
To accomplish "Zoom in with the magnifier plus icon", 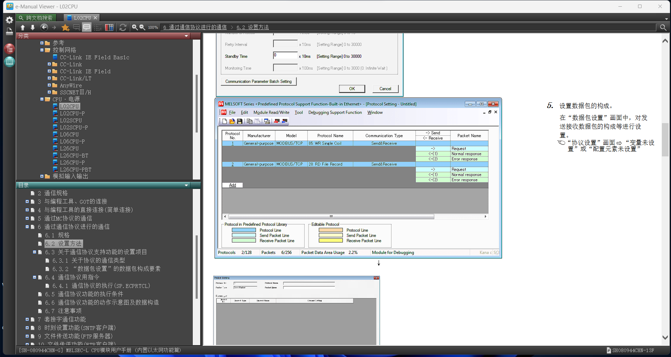I will [135, 27].
